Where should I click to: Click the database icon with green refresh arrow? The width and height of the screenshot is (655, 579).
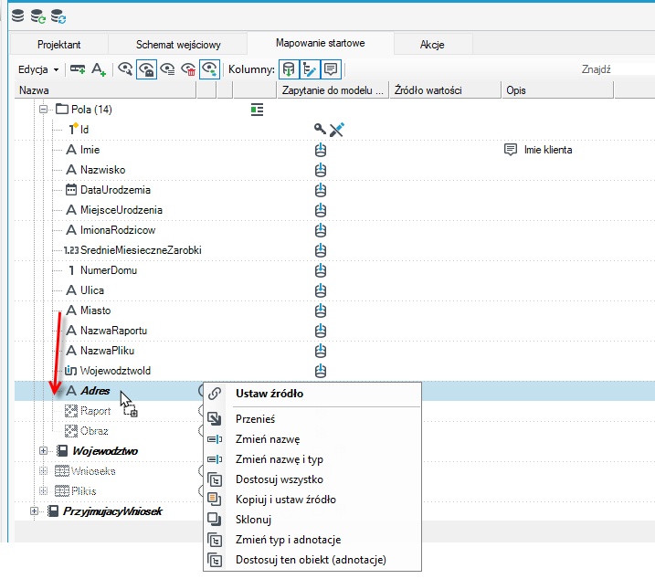pos(38,16)
